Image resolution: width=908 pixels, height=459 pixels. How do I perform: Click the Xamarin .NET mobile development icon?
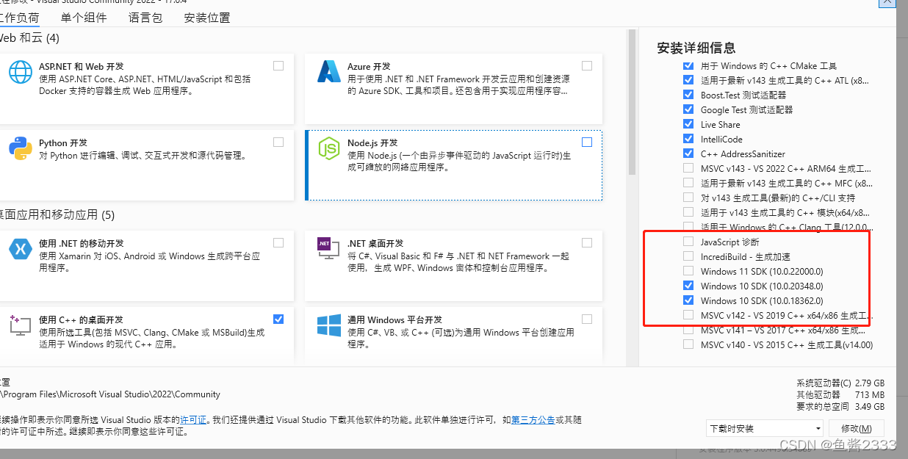(x=21, y=249)
